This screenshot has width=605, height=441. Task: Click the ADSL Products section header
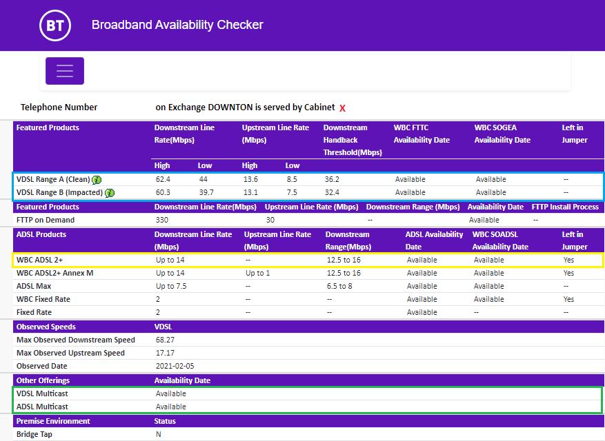(41, 234)
